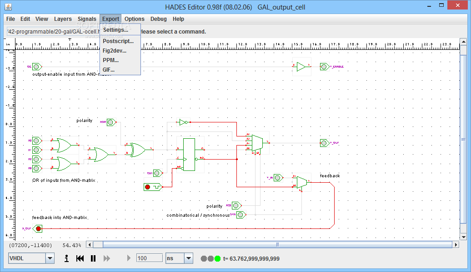Choose GIF... export option
Screen dimensions: 471x272
[x=120, y=70]
